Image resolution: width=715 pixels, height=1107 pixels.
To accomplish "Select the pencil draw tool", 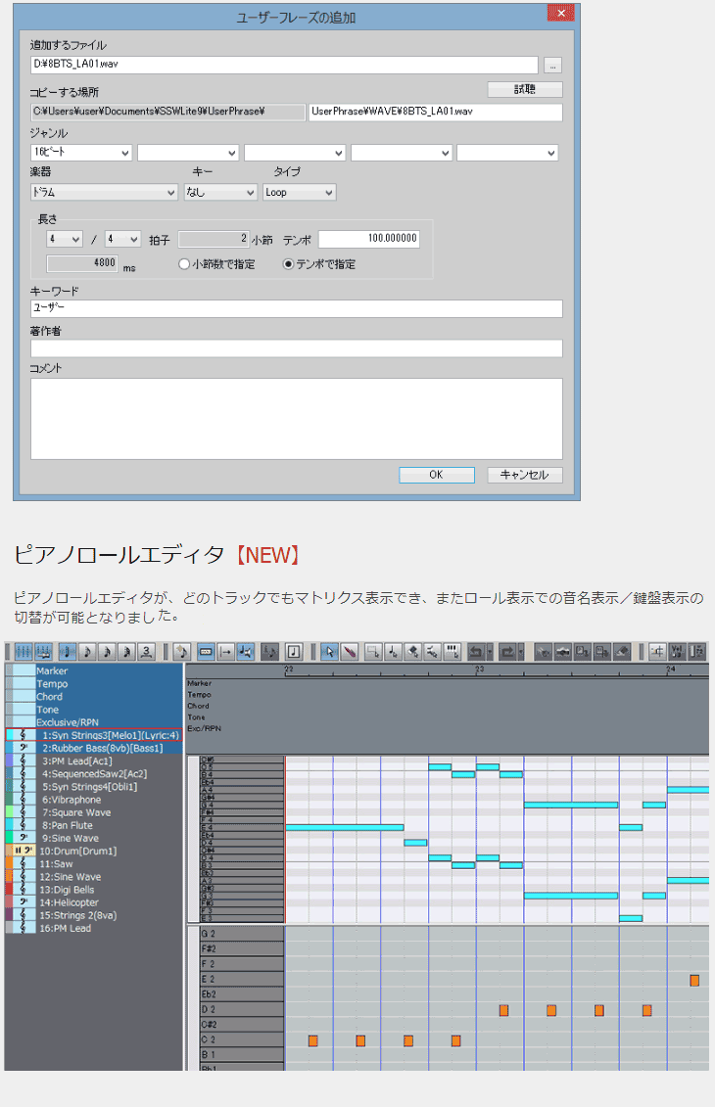I will point(350,652).
